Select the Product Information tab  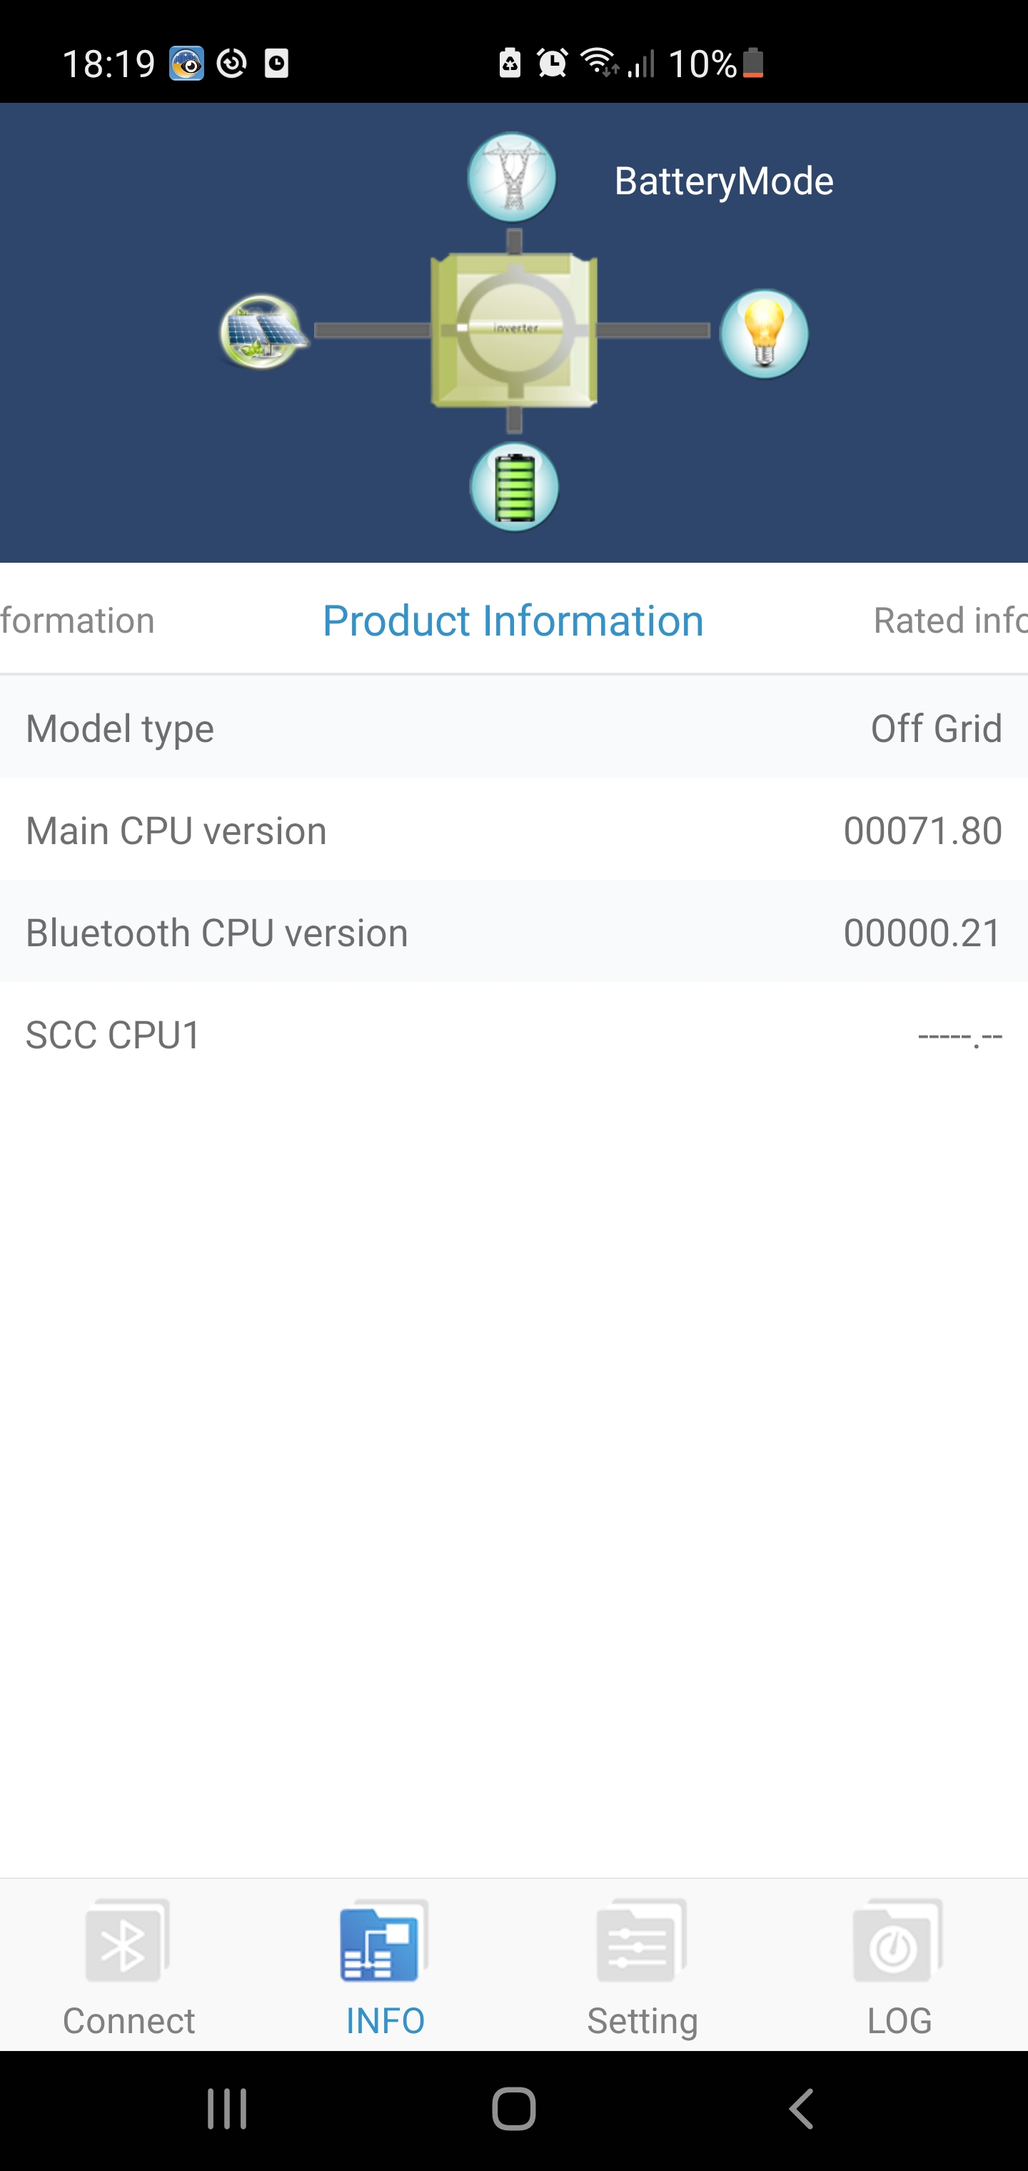(x=513, y=621)
